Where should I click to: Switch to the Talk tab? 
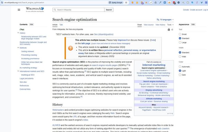[61, 25]
